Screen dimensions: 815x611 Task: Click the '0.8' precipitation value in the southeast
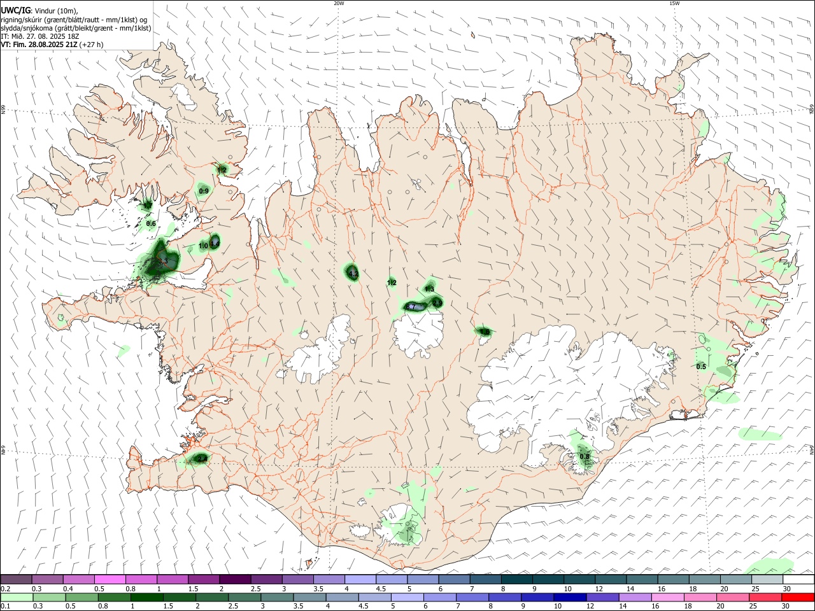tap(585, 456)
